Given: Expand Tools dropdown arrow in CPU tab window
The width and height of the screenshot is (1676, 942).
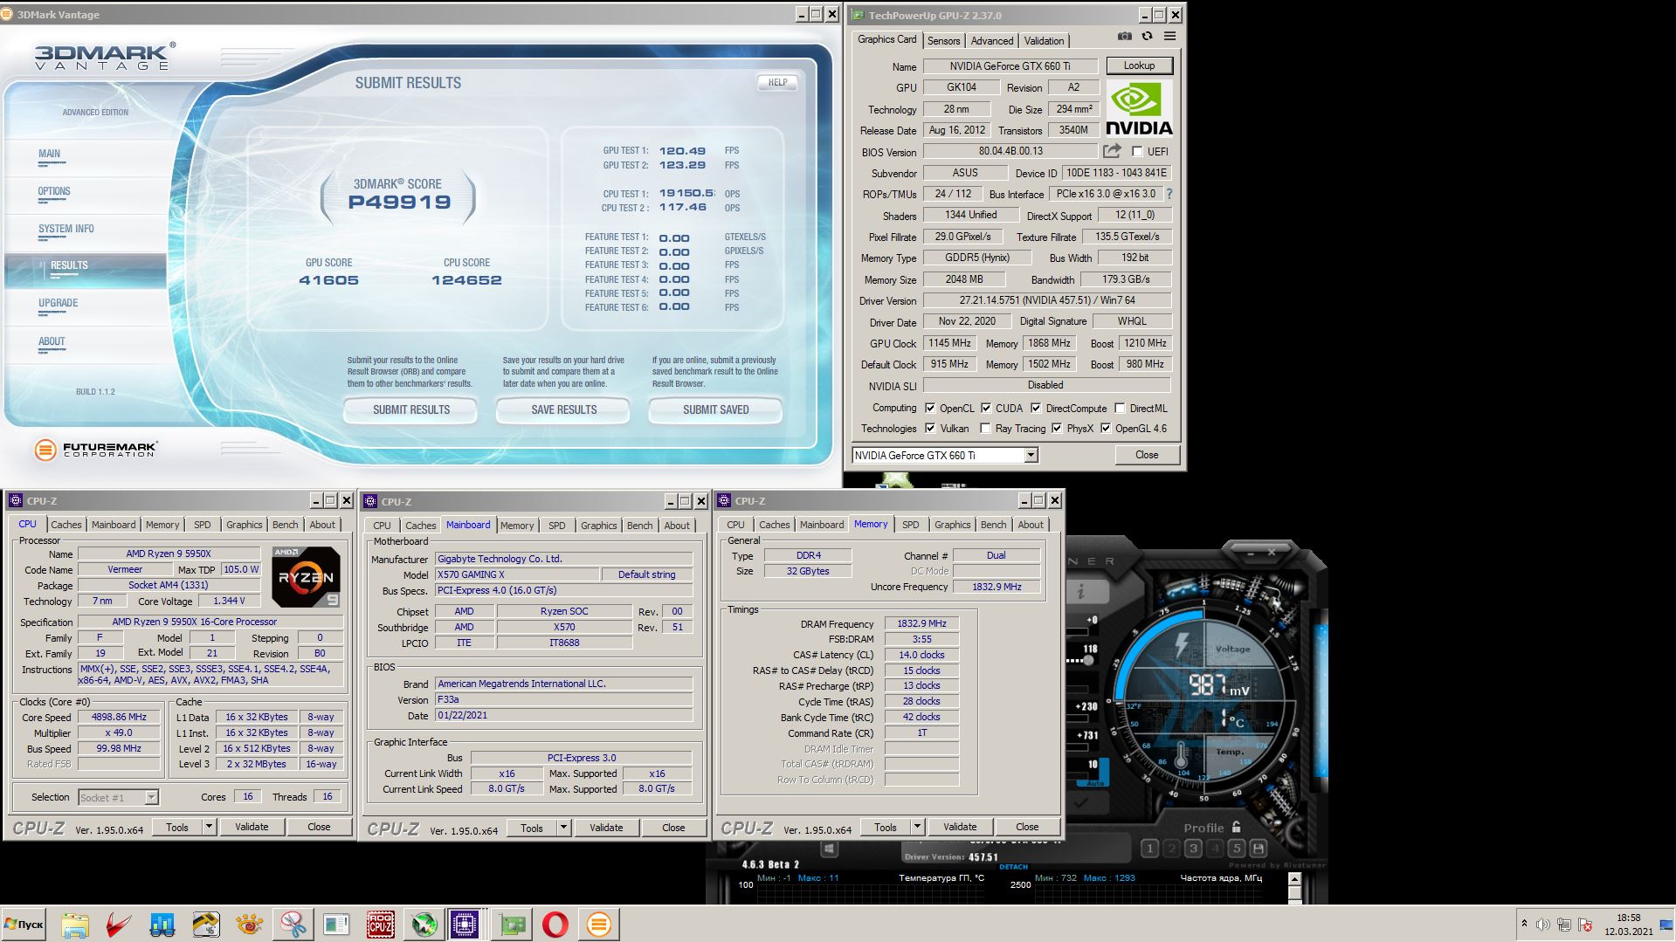Looking at the screenshot, I should [209, 827].
